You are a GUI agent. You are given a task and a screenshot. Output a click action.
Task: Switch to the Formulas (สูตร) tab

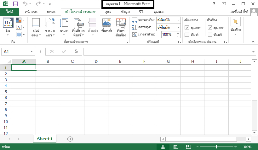pyautogui.click(x=108, y=12)
